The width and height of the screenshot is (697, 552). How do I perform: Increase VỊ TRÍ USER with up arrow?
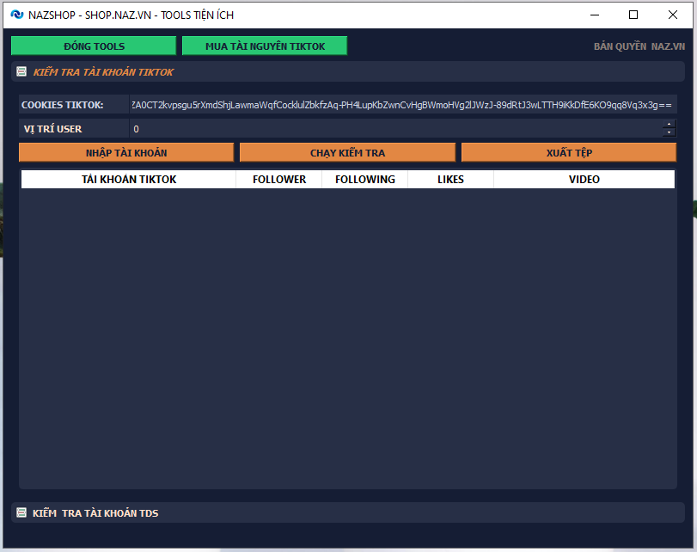[x=669, y=124]
